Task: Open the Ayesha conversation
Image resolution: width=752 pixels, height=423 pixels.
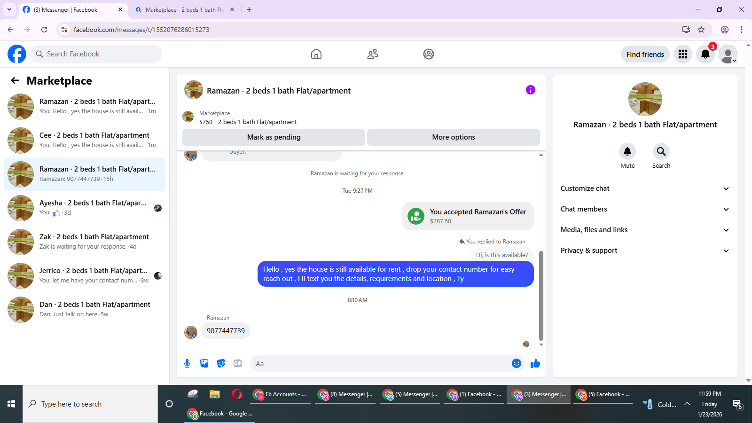Action: pyautogui.click(x=85, y=208)
